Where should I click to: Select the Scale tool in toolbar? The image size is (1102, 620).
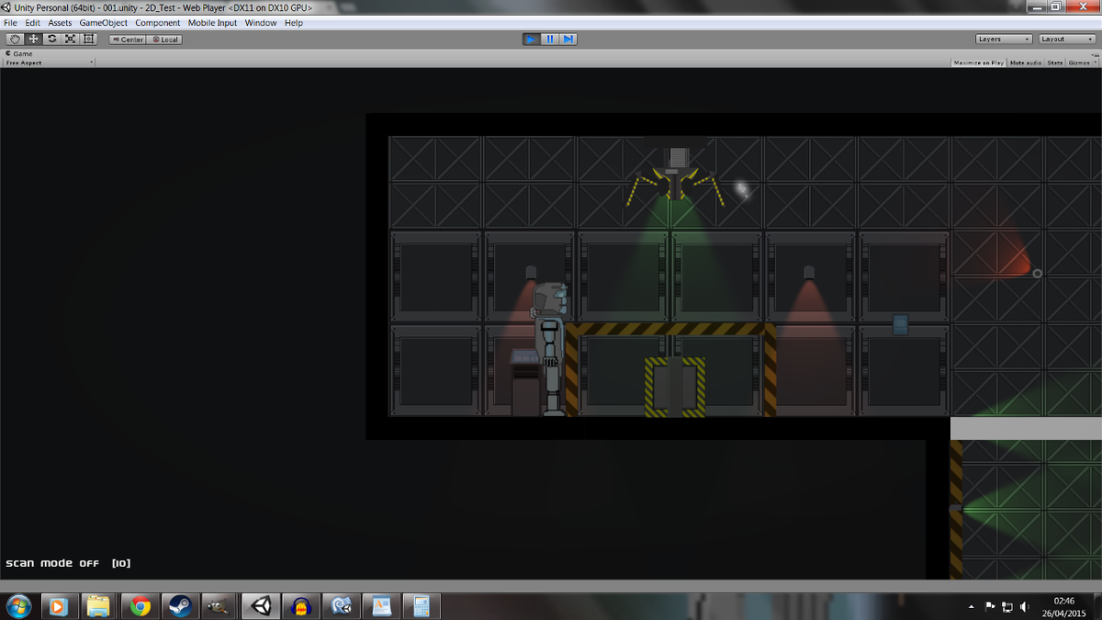pos(70,39)
